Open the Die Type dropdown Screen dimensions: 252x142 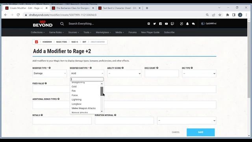[x=199, y=73]
